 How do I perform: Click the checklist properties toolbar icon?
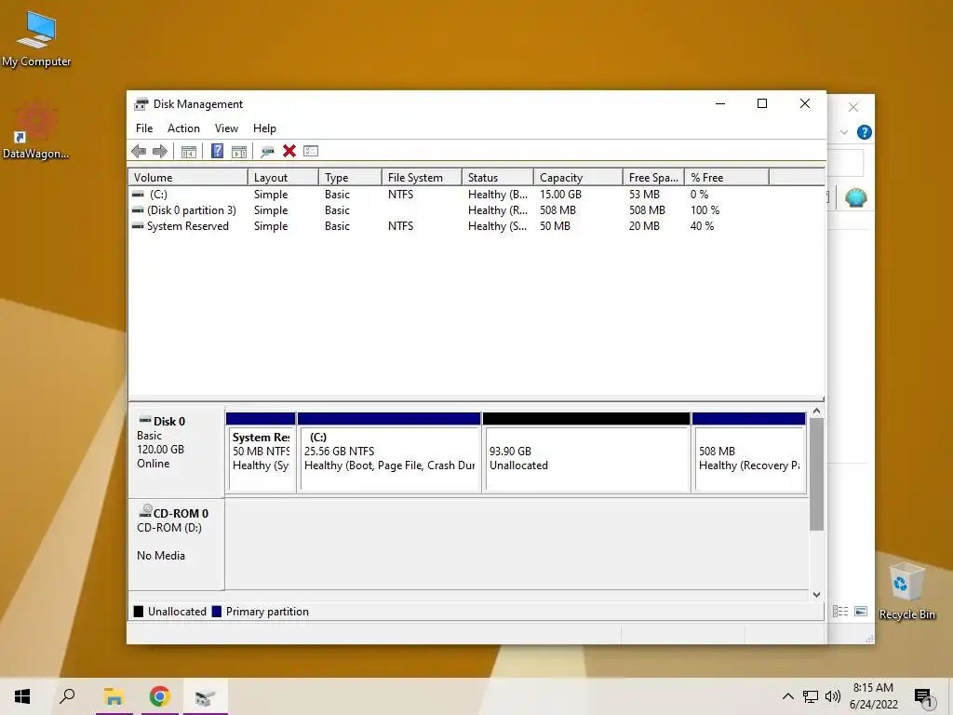[311, 151]
